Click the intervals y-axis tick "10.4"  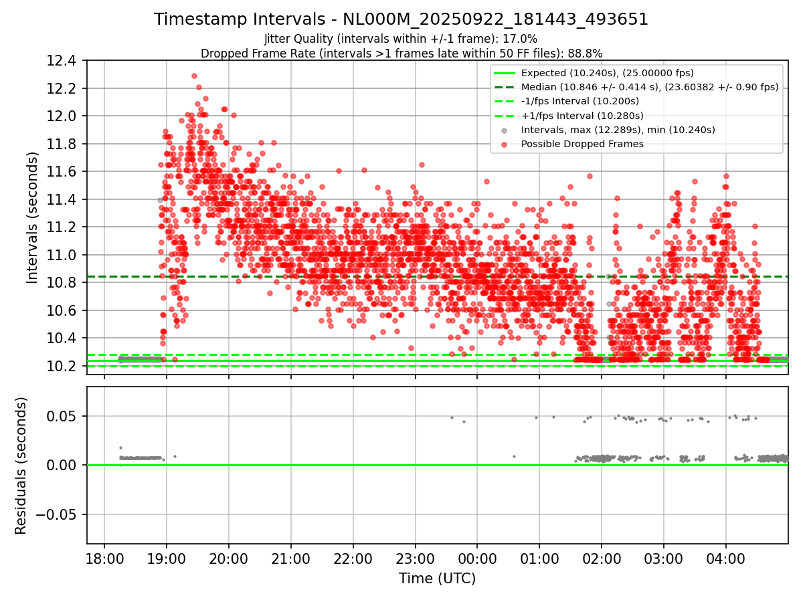point(62,338)
